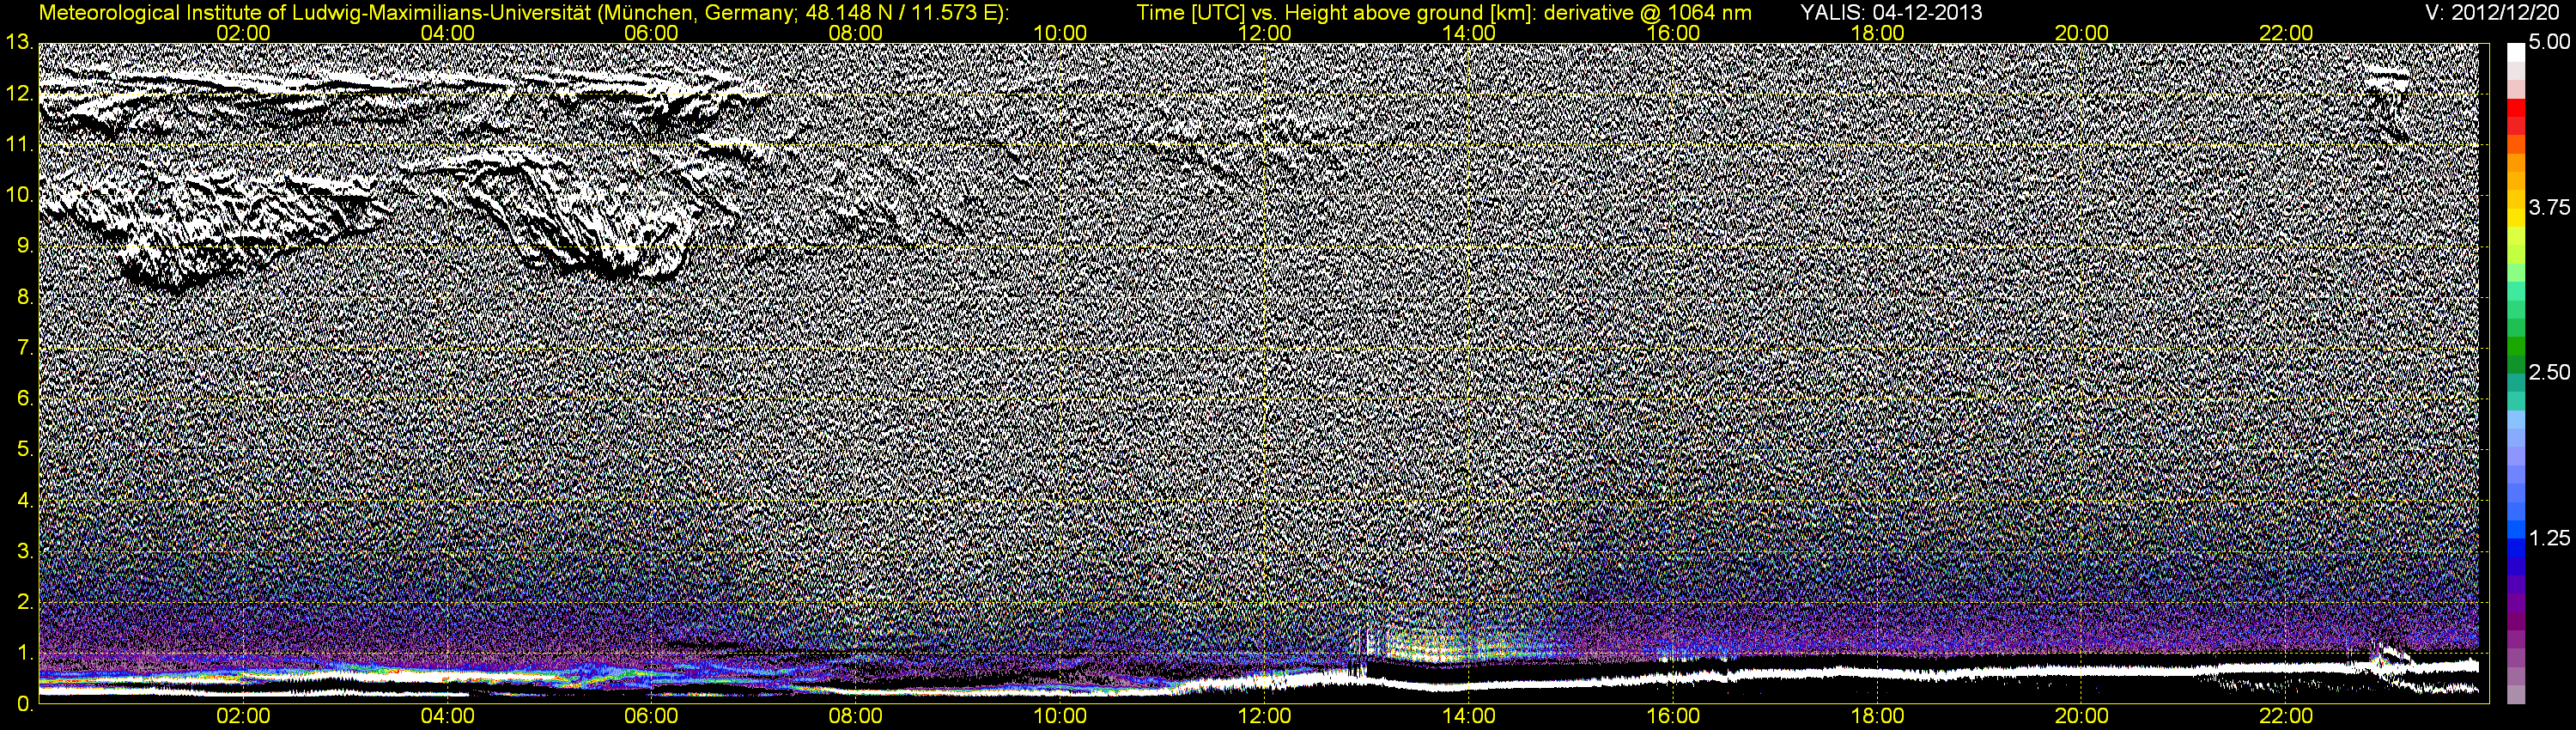Click the 3.75 colorbar value
The image size is (2576, 730).
point(2549,208)
